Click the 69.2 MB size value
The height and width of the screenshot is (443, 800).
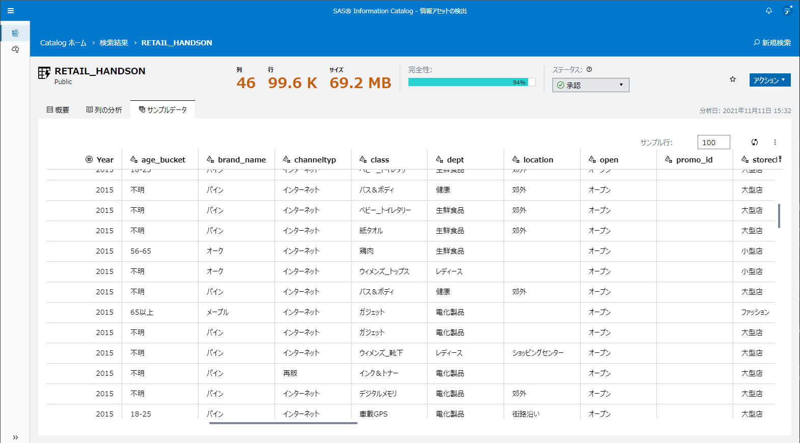(x=361, y=83)
